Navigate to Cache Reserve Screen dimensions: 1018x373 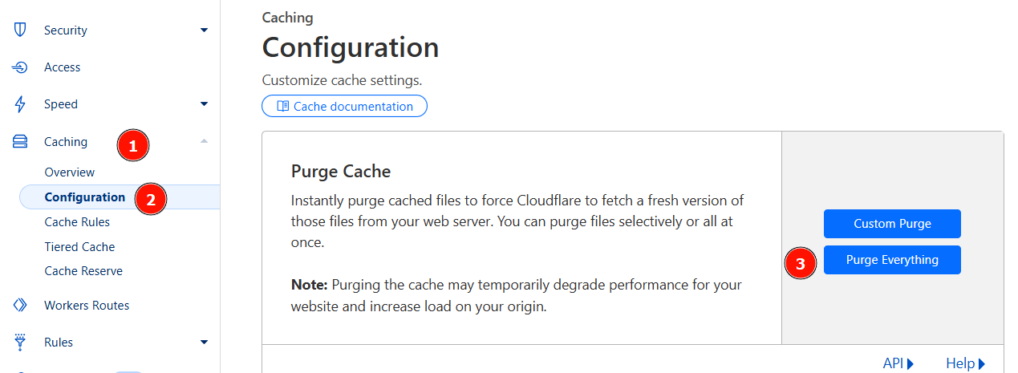pyautogui.click(x=83, y=271)
